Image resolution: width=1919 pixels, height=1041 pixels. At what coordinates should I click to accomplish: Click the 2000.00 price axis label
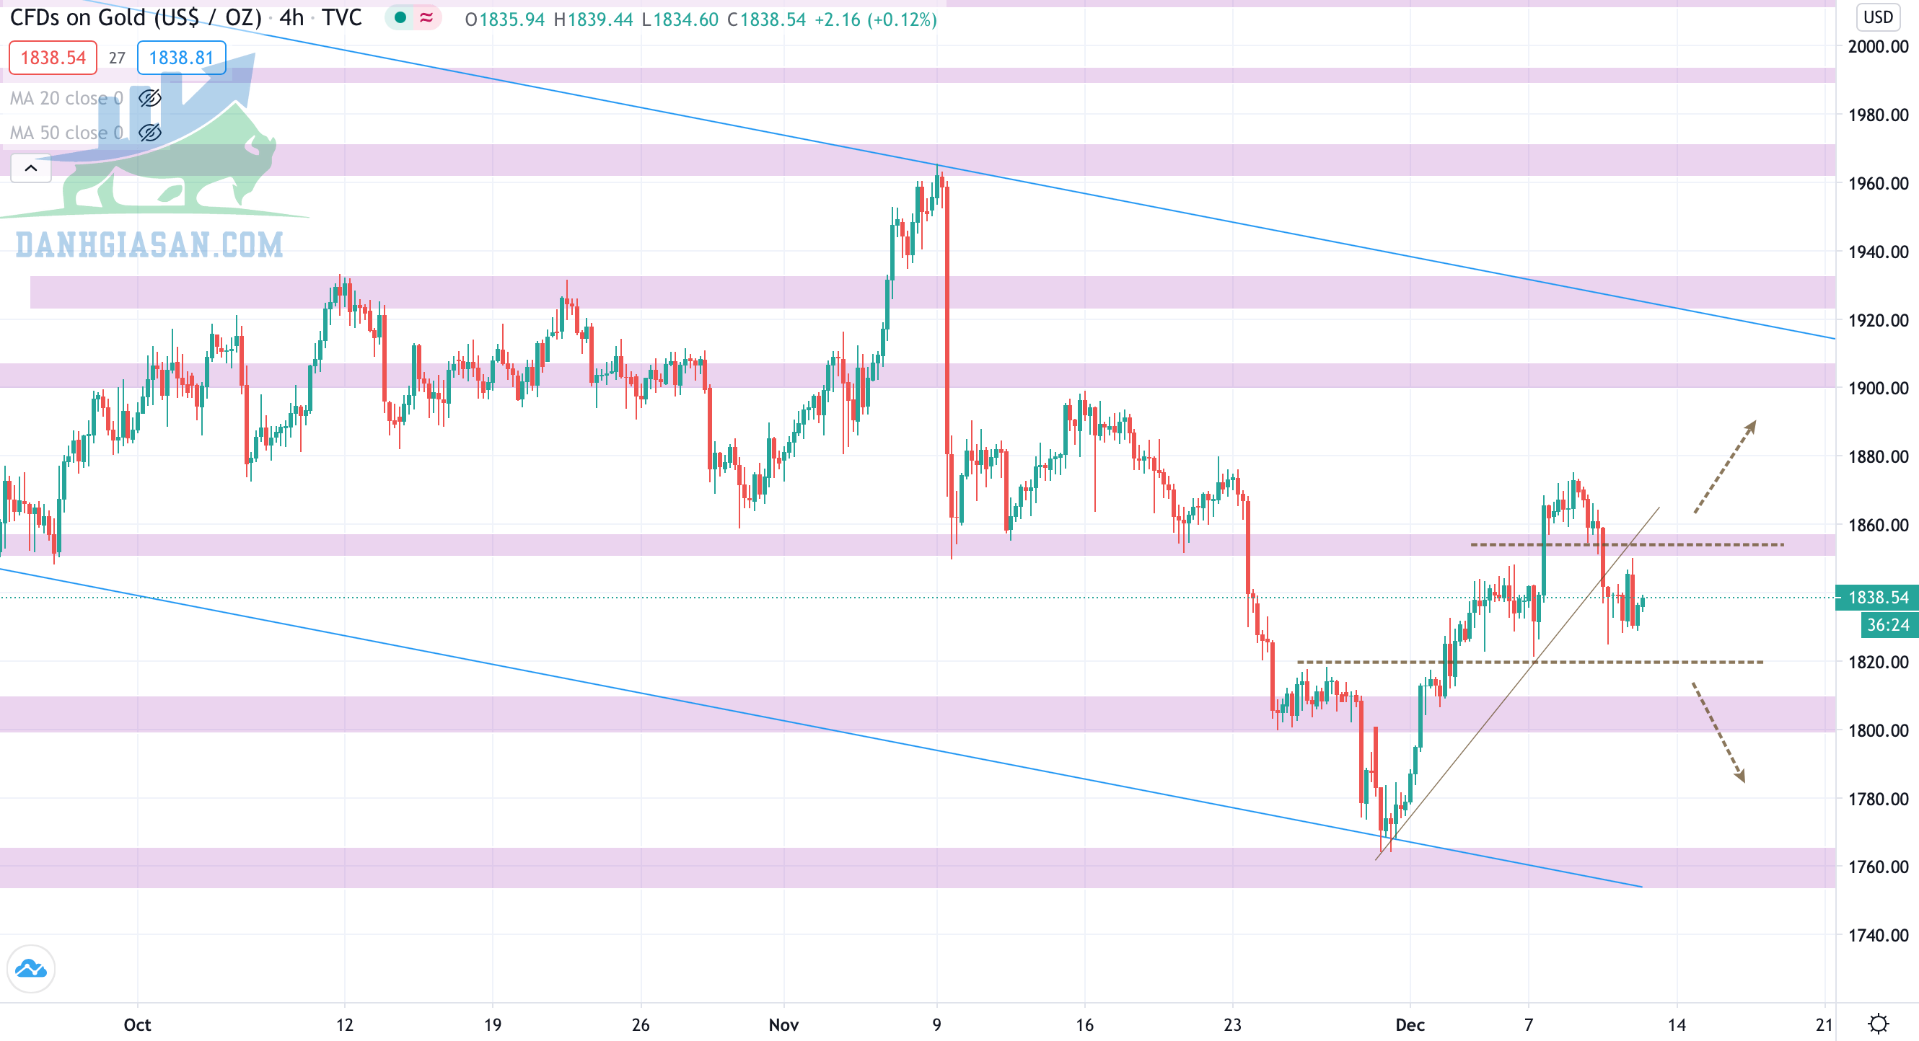click(x=1878, y=46)
